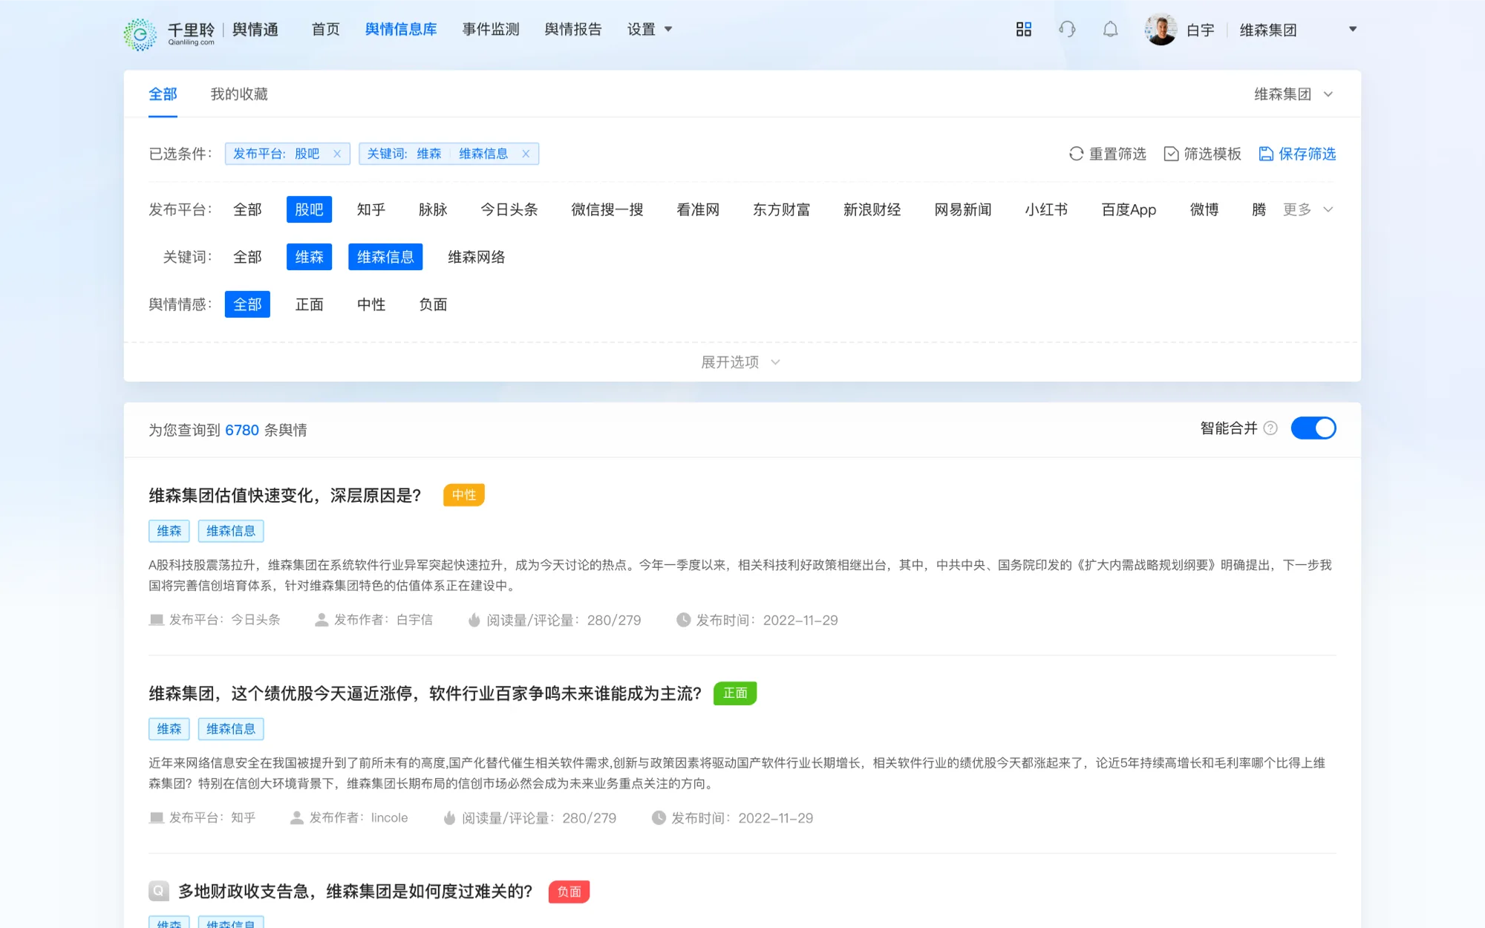This screenshot has height=928, width=1485.
Task: Select 正面 sentiment filter
Action: [x=309, y=304]
